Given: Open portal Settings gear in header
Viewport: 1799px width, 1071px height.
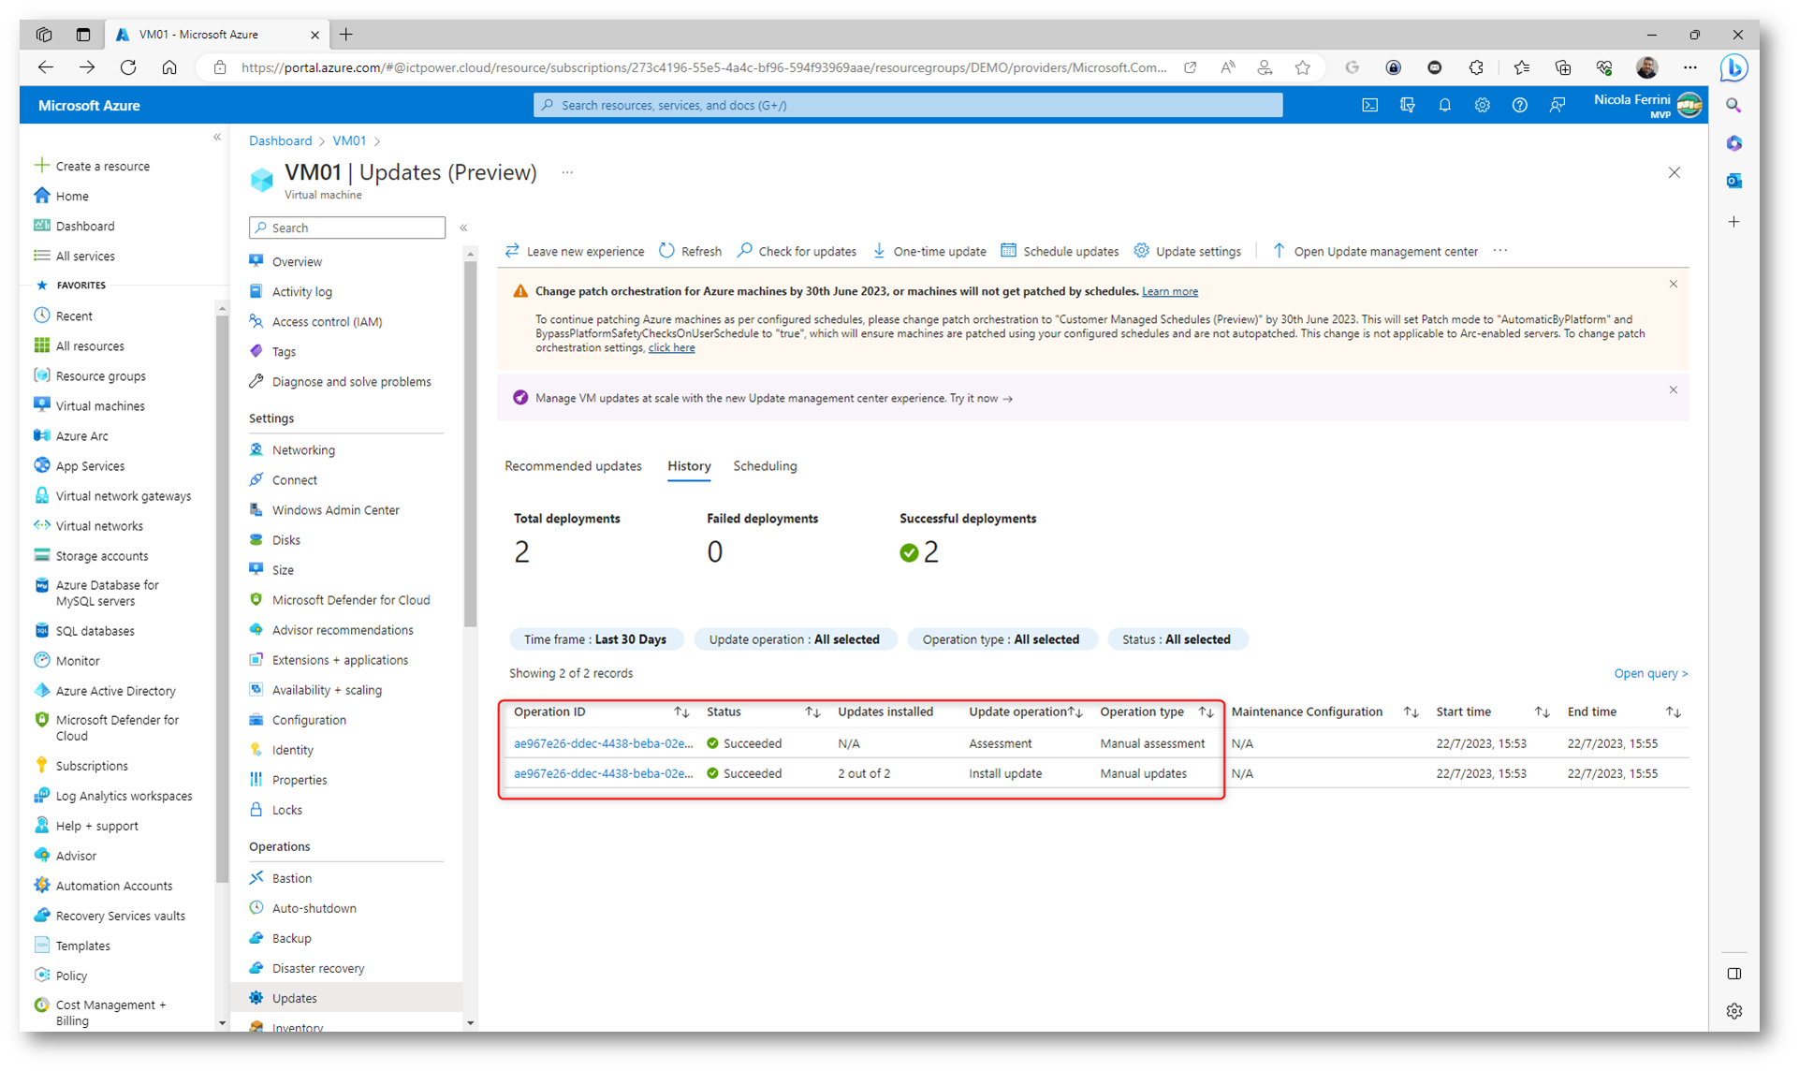Looking at the screenshot, I should click(x=1482, y=106).
